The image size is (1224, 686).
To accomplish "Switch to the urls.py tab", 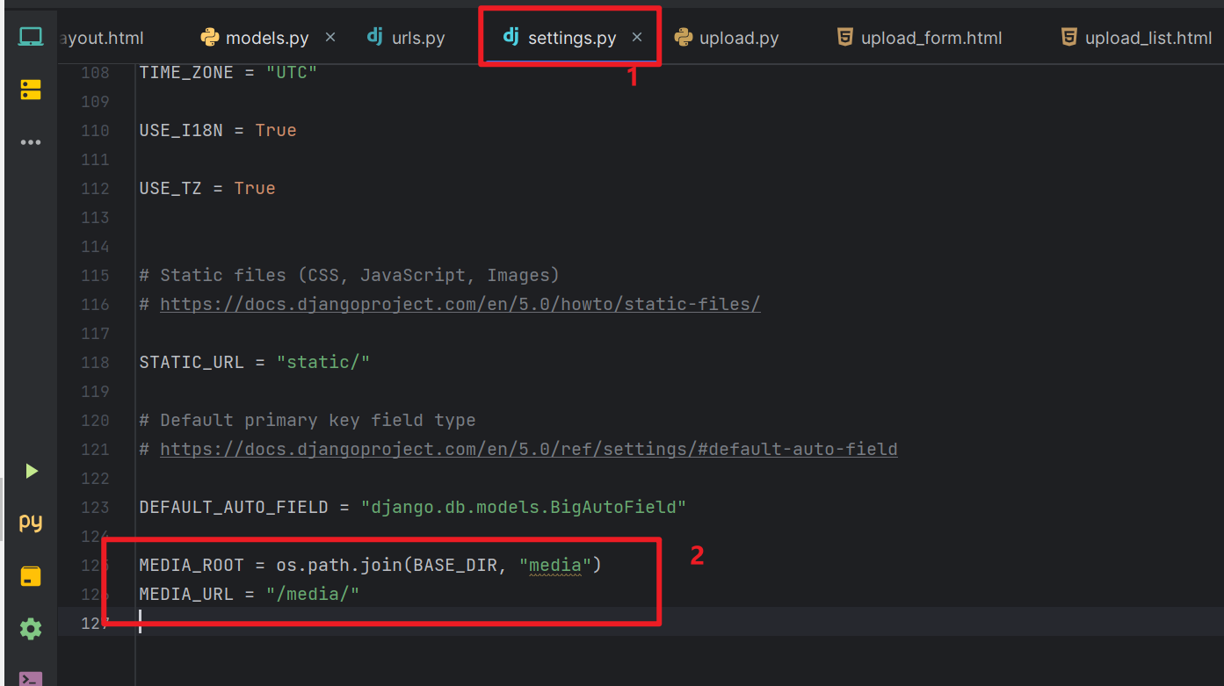I will coord(406,38).
